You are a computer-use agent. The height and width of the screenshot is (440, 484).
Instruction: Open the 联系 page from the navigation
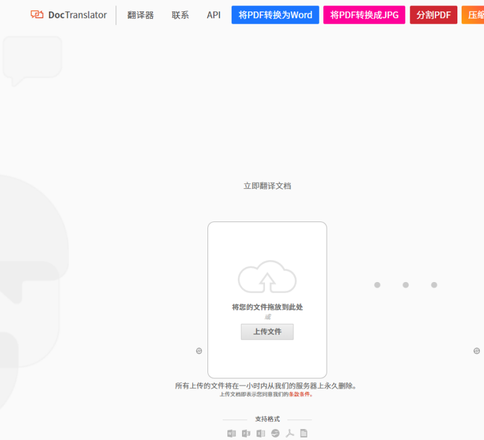[x=180, y=15]
